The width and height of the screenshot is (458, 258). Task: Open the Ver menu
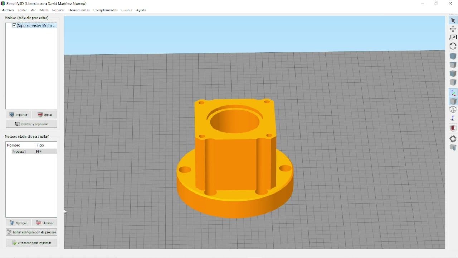[33, 10]
